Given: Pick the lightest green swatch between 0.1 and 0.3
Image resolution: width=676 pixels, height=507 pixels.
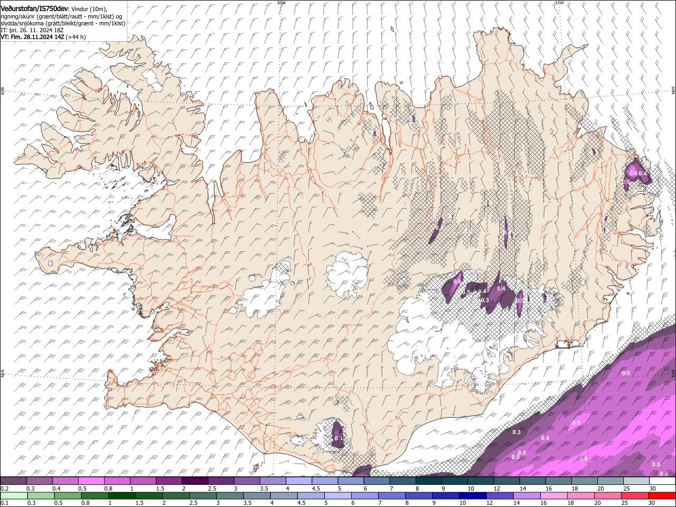Looking at the screenshot, I should pos(14,495).
